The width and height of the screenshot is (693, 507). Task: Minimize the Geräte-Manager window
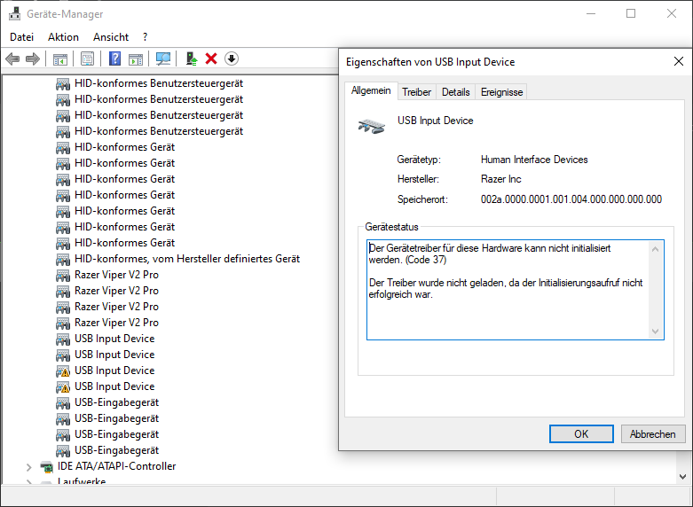click(x=591, y=13)
